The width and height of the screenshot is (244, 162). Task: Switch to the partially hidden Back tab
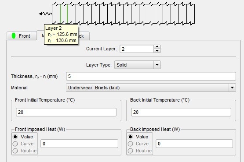(84, 36)
